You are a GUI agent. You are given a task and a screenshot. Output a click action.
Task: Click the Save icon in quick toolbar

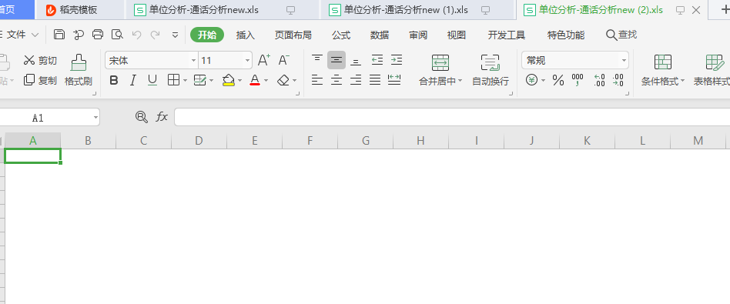59,35
